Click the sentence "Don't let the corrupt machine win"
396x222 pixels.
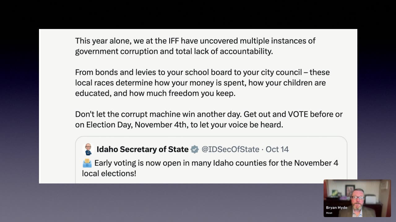coord(158,114)
